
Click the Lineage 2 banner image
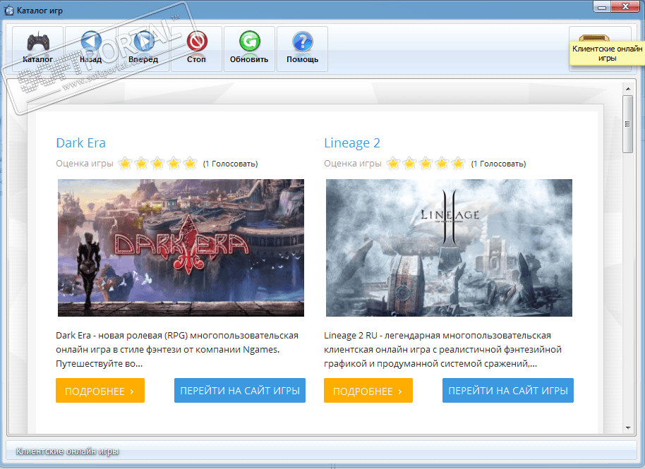[449, 248]
